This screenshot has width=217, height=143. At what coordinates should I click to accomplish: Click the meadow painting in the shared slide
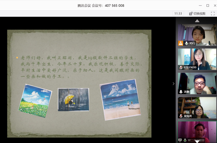(x=35, y=101)
